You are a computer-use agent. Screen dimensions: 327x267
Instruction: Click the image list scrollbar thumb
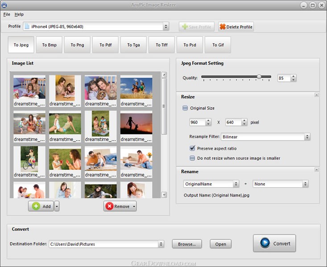[x=164, y=106]
